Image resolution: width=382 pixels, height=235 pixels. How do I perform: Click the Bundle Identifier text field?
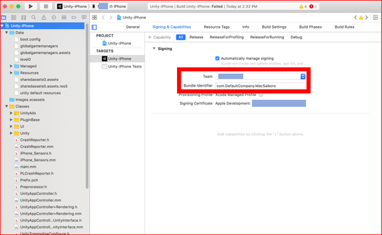(260, 86)
